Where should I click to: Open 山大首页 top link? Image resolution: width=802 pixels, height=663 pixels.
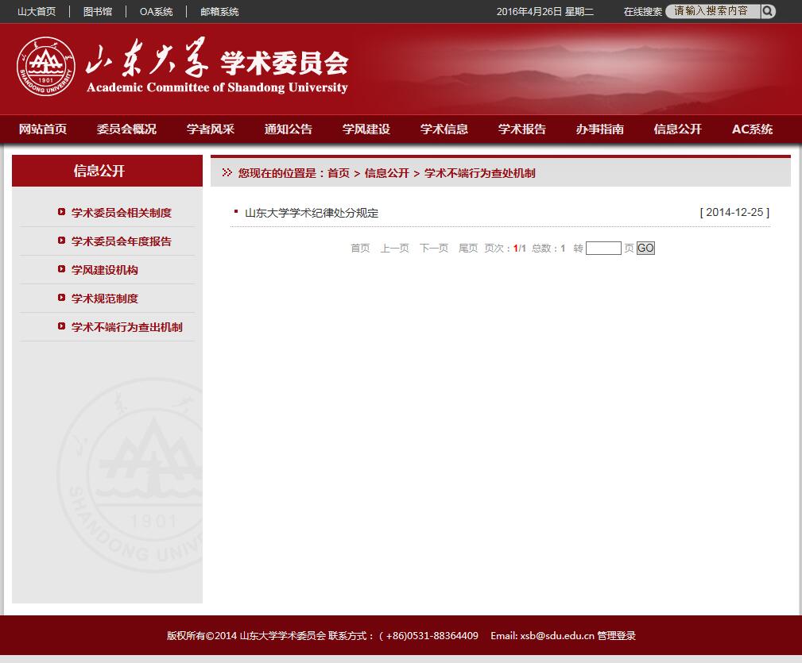37,11
